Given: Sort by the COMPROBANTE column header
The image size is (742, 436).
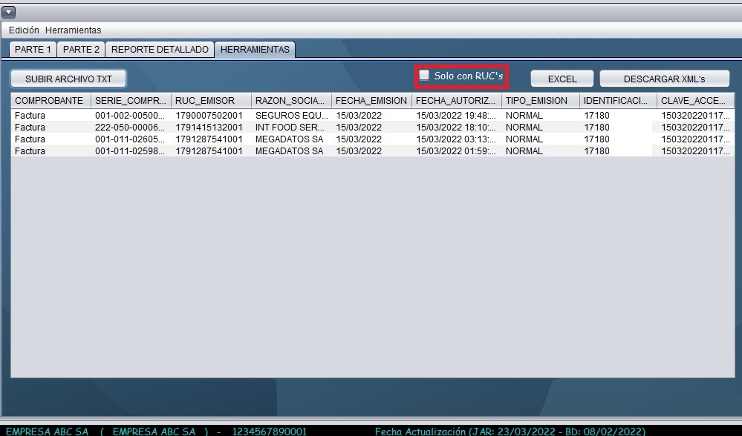Looking at the screenshot, I should point(50,101).
